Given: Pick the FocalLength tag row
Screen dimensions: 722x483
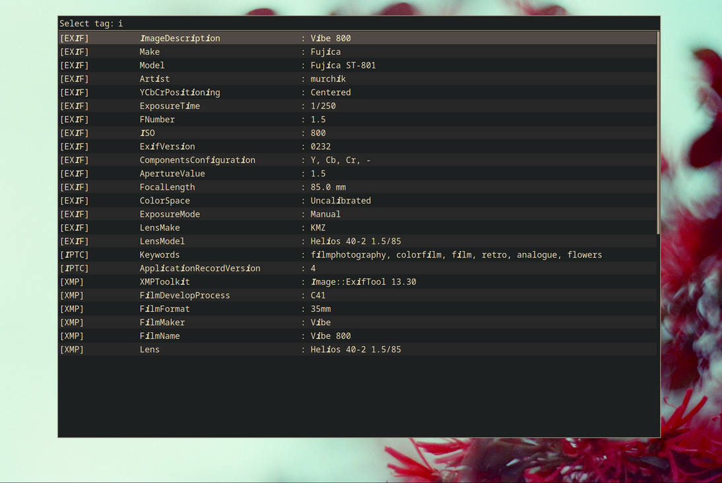Looking at the screenshot, I should [358, 187].
